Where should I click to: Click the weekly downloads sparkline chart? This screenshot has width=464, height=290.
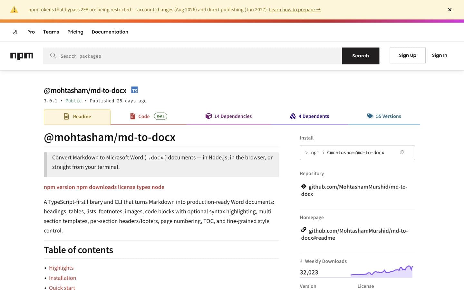click(382, 271)
